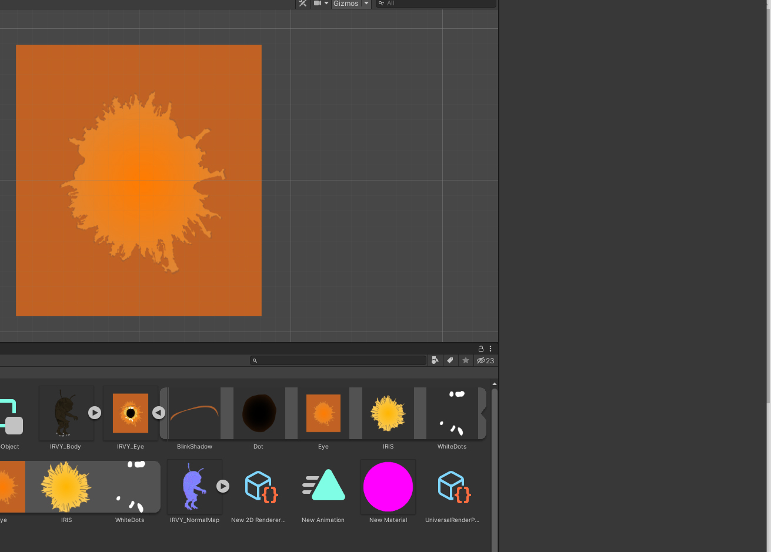Select the IRIS sprite in the bottom row
The image size is (771, 552).
66,487
